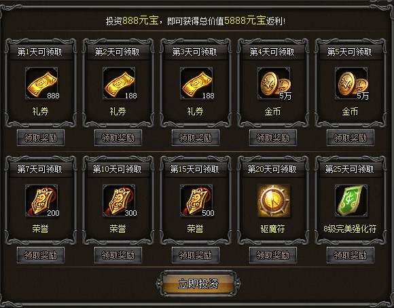Select the day 4 金币 5万 coins icon
The height and width of the screenshot is (308, 394).
[x=274, y=83]
